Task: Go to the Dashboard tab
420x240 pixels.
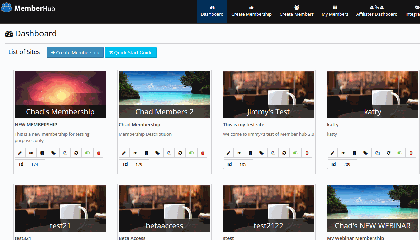Action: [x=212, y=12]
